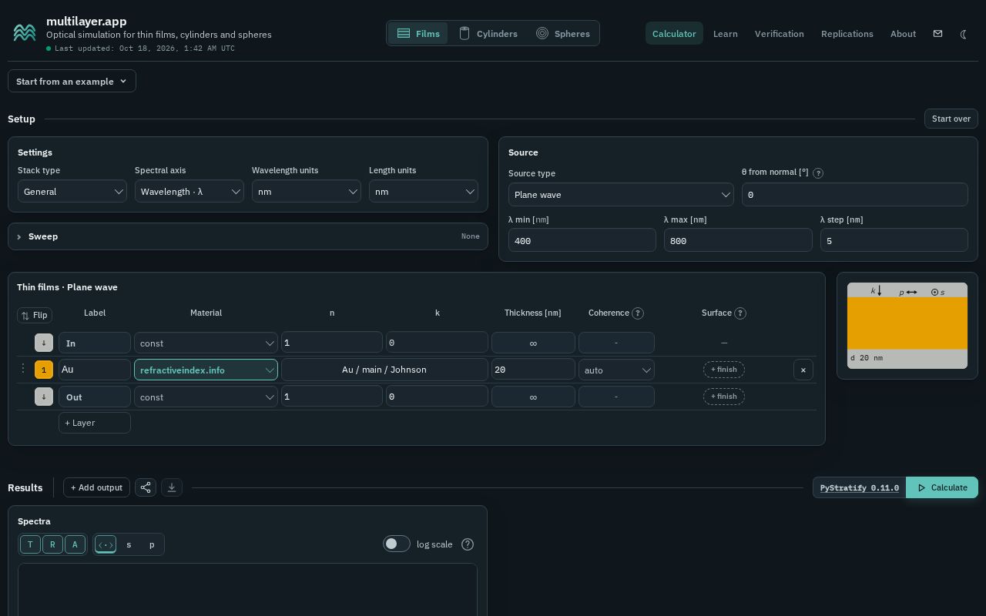Remove the Au layer with the x button
This screenshot has width=986, height=616.
tap(803, 370)
